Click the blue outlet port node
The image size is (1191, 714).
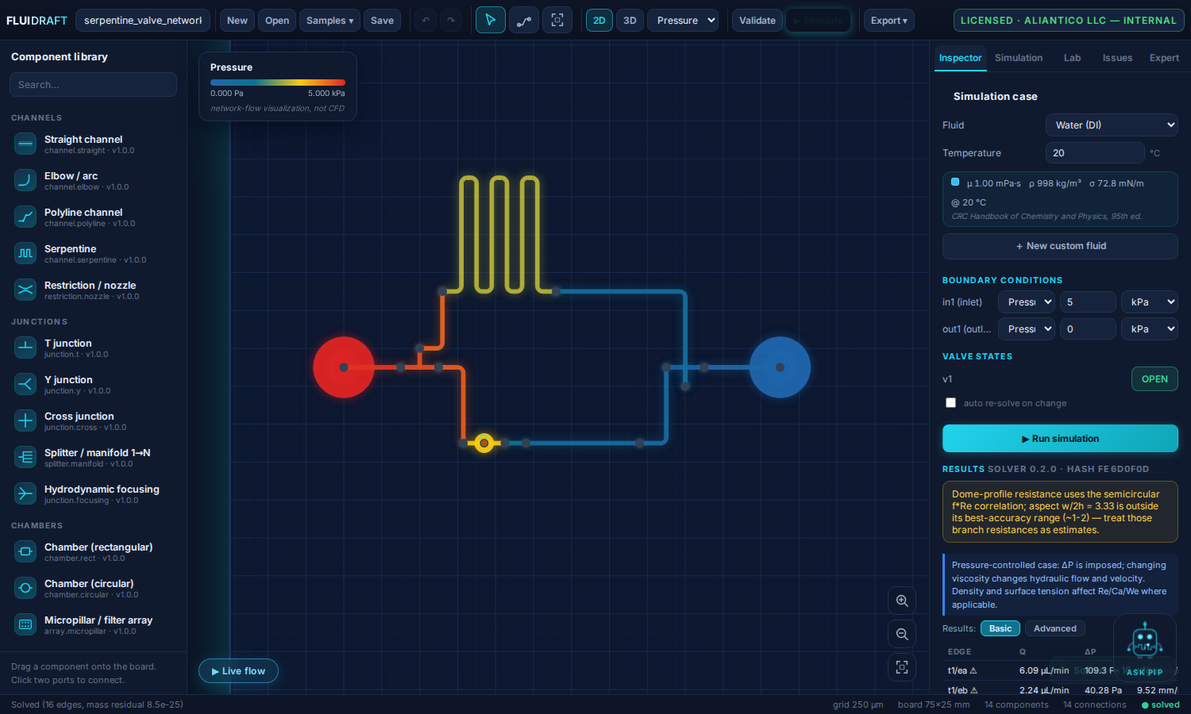[x=780, y=367]
